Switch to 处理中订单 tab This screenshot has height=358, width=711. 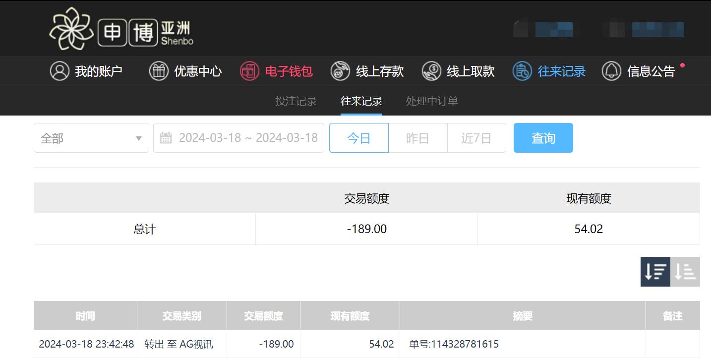tap(432, 101)
